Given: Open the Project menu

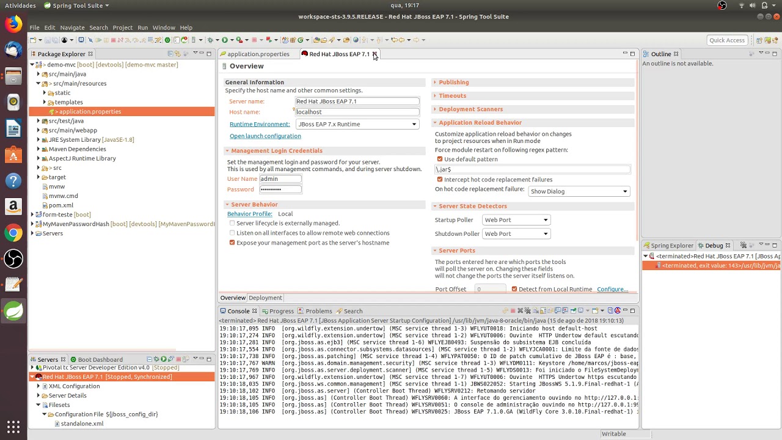Looking at the screenshot, I should click(122, 28).
